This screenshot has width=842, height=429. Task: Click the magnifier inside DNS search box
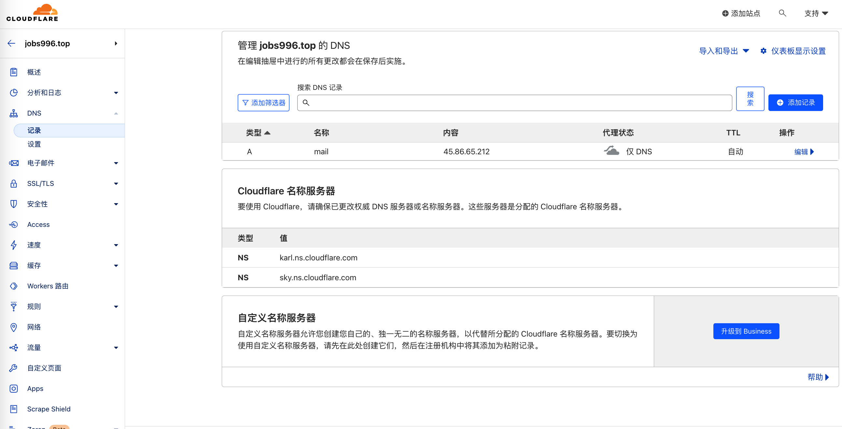tap(306, 103)
